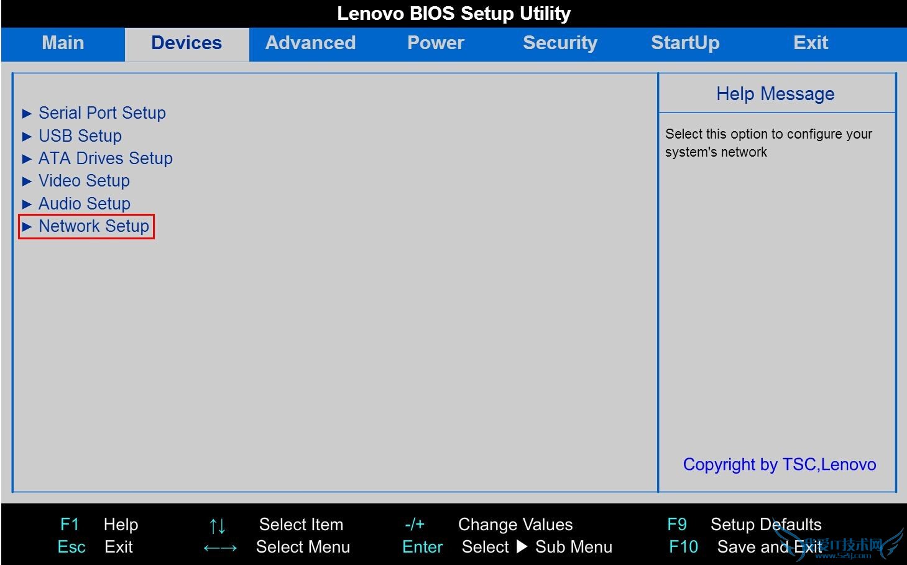Click the F10 Save and Exit hint
Screen dimensions: 907x565
point(746,547)
